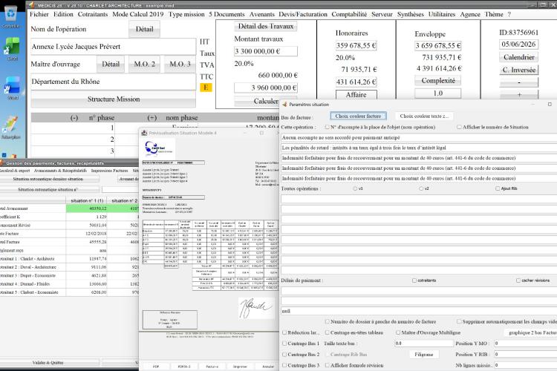Click the plus button under C. Inversée
Image resolution: width=557 pixels, height=371 pixels.
(518, 95)
